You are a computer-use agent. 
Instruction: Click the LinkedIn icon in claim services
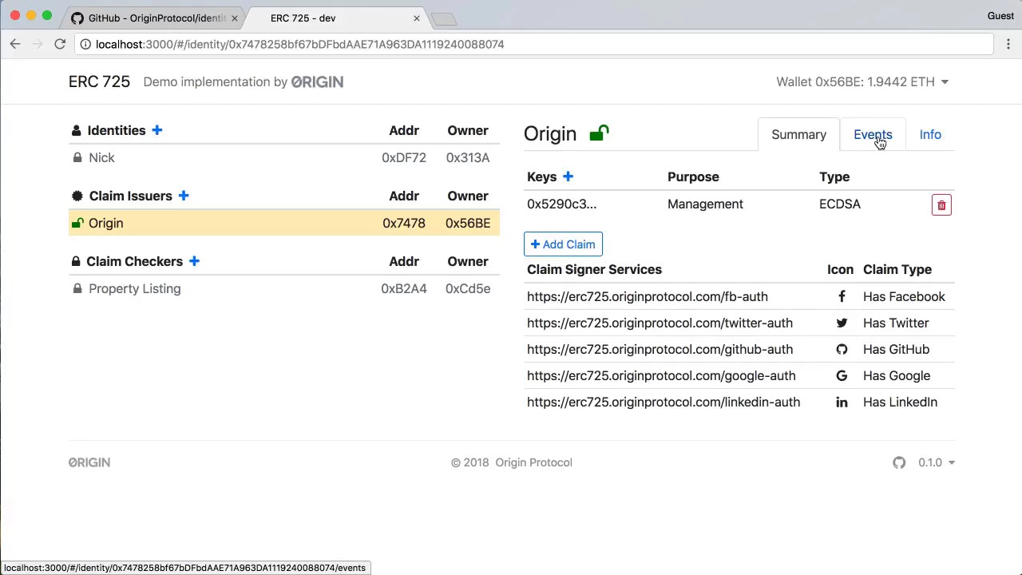(x=842, y=402)
